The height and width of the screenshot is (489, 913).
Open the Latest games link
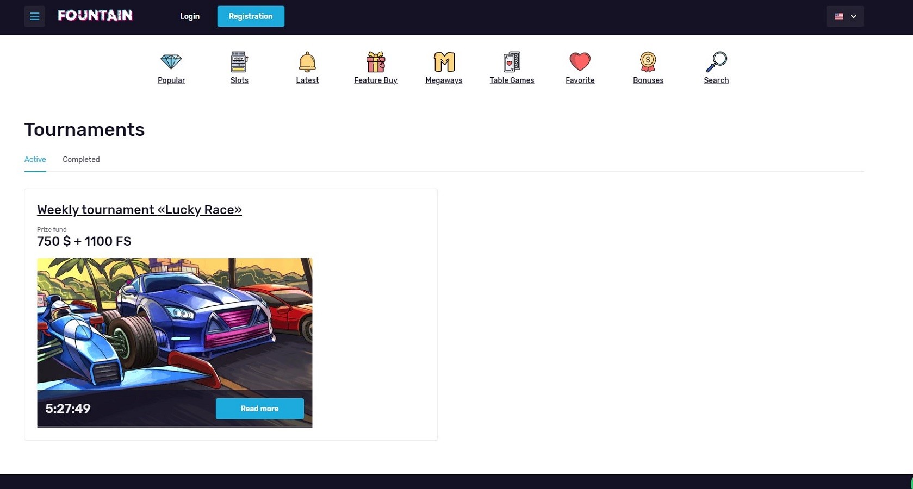[307, 80]
